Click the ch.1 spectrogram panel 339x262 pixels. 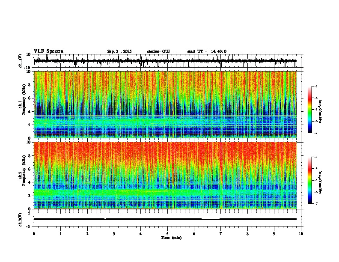[165, 104]
